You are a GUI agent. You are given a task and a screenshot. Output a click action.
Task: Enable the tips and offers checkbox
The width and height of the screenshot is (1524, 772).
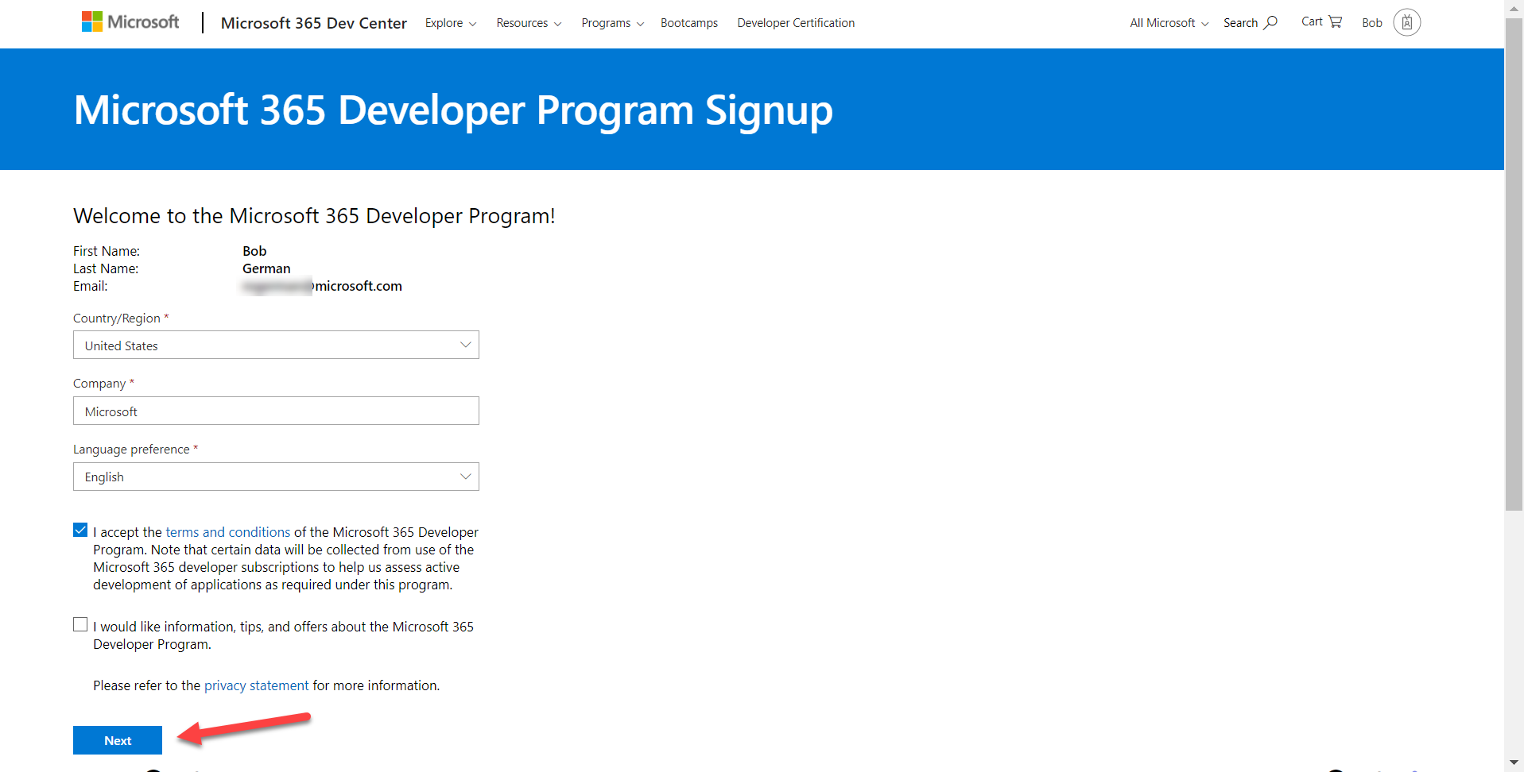tap(80, 624)
